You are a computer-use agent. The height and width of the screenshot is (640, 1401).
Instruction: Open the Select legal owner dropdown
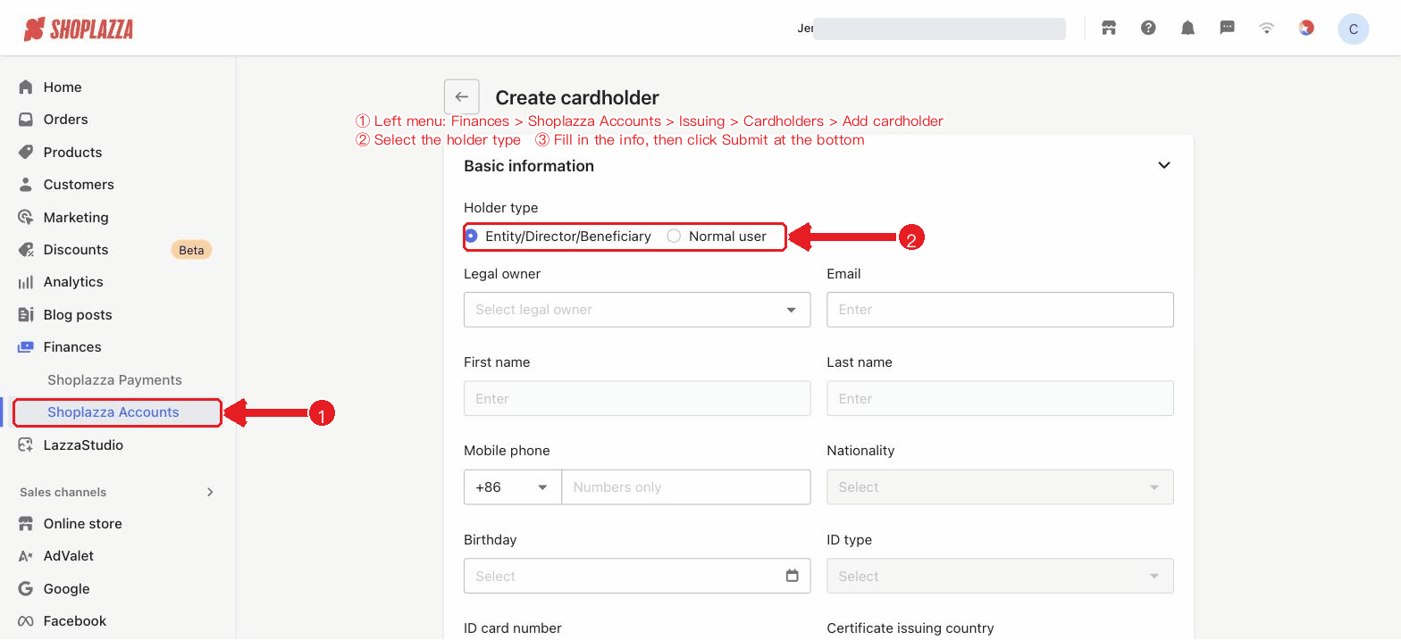[637, 310]
